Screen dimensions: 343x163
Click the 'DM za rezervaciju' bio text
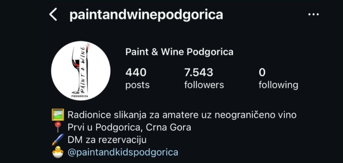[107, 140]
